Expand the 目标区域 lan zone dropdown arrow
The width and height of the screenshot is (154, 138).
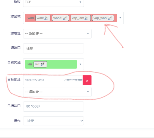pos(80,64)
